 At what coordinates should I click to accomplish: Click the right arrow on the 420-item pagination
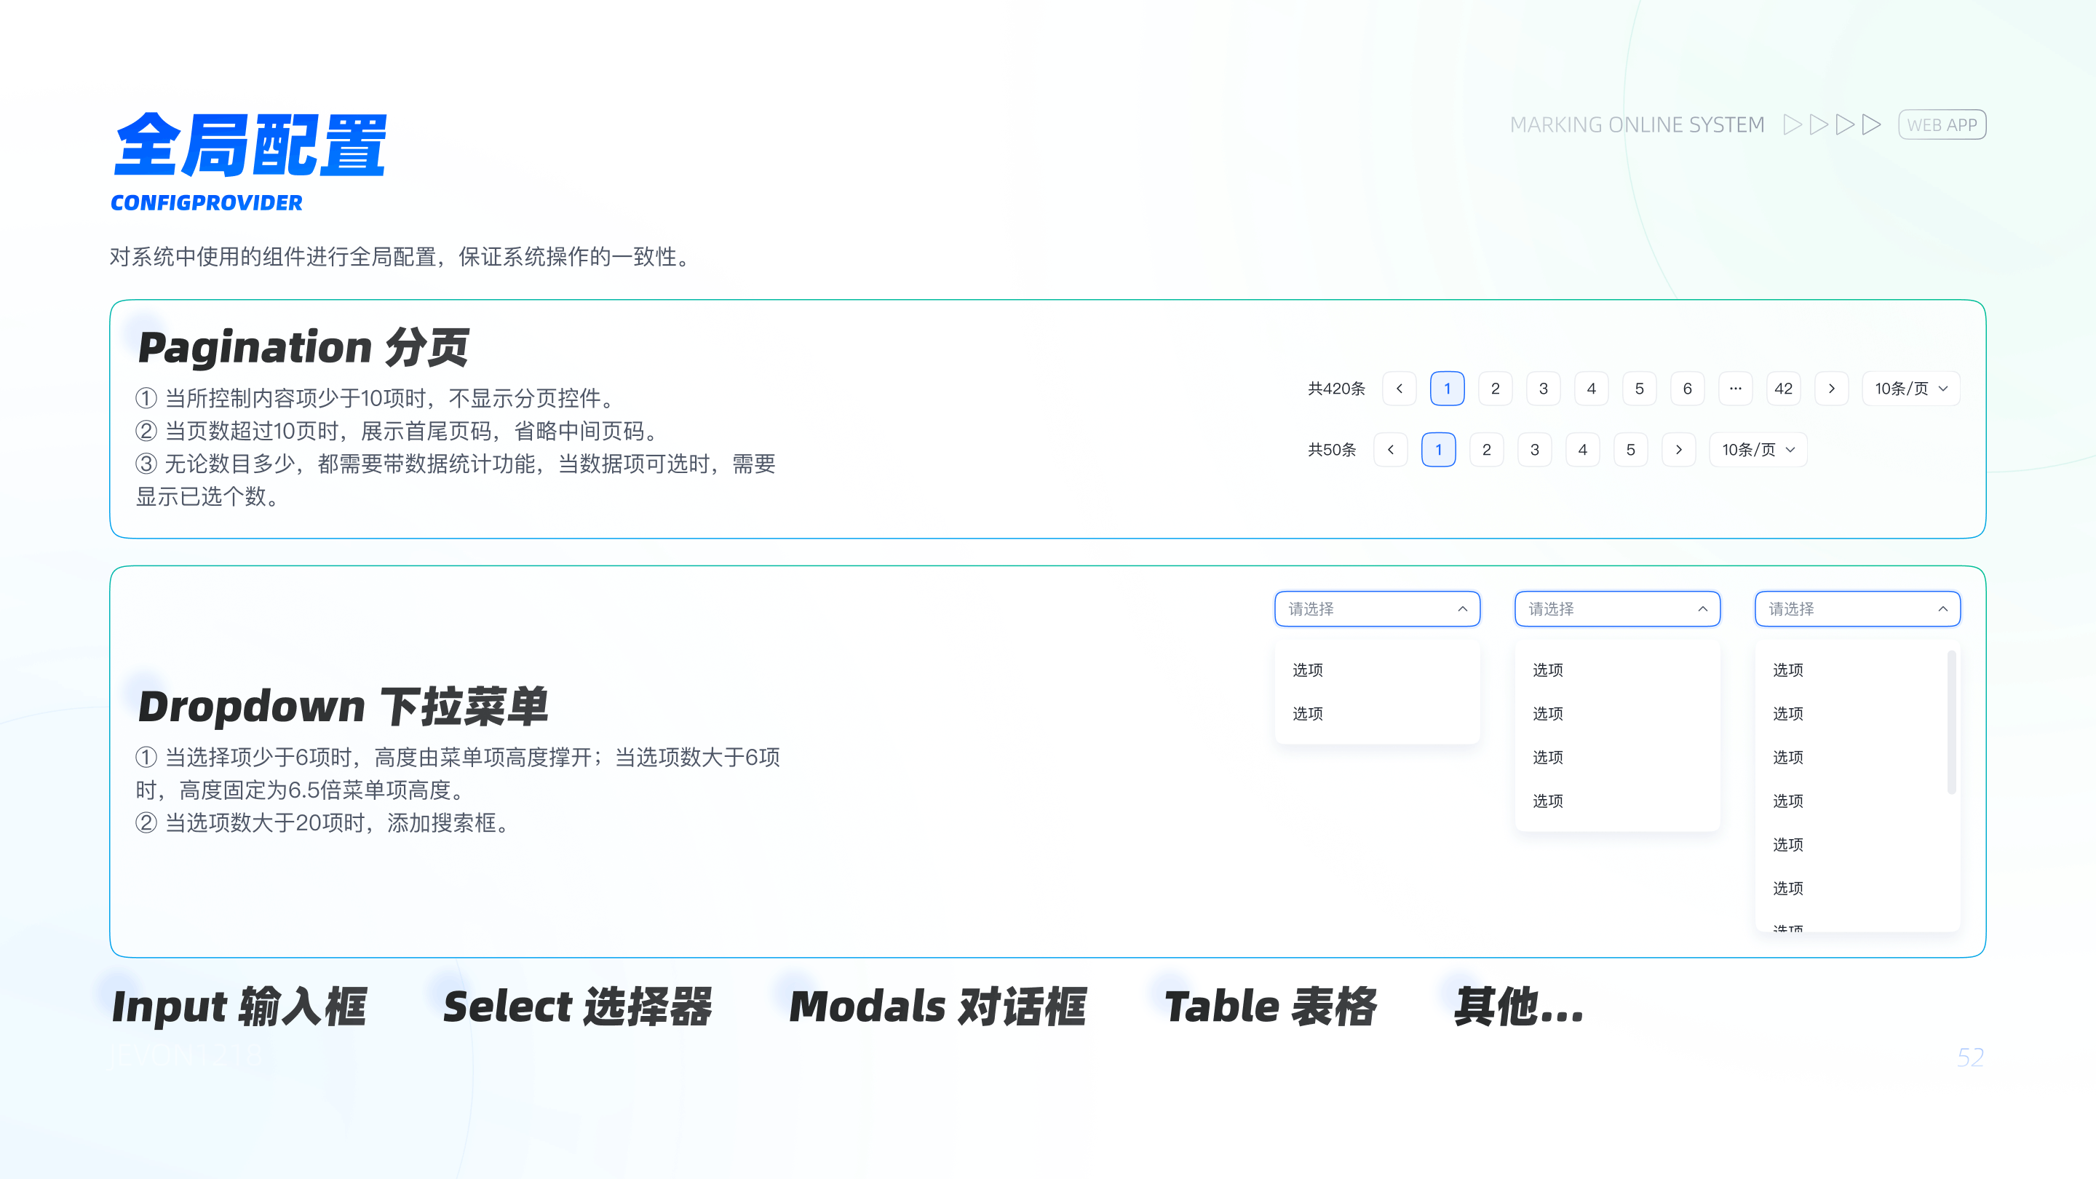click(x=1832, y=388)
